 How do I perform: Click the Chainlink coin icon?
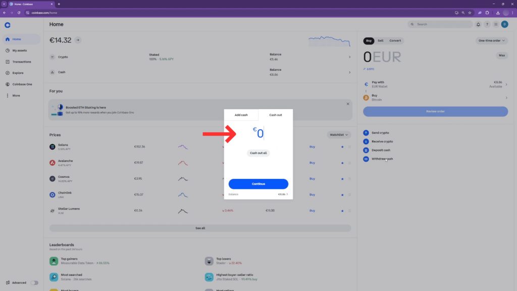pyautogui.click(x=53, y=195)
